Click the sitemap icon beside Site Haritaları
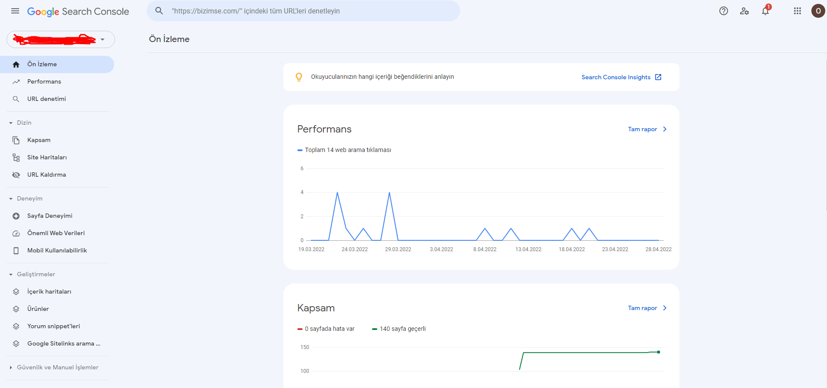827x388 pixels. (16, 158)
